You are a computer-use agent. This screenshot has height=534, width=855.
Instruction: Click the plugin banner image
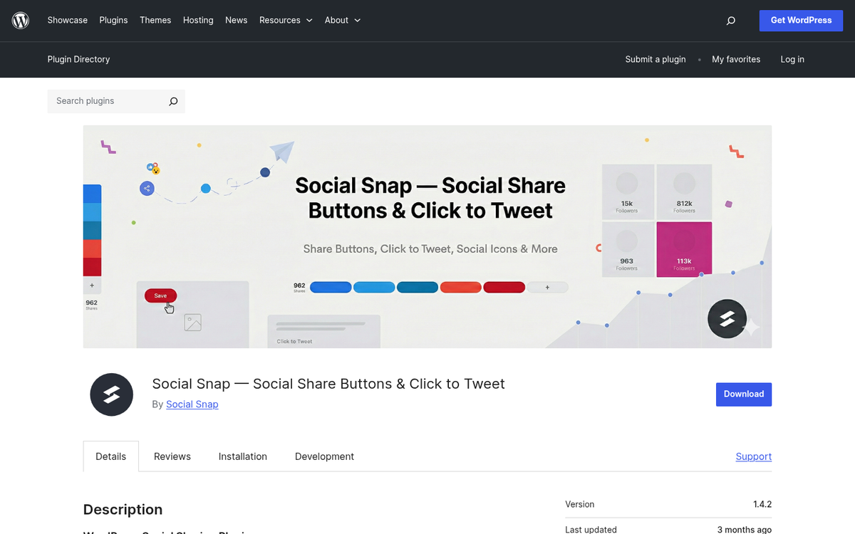(427, 237)
